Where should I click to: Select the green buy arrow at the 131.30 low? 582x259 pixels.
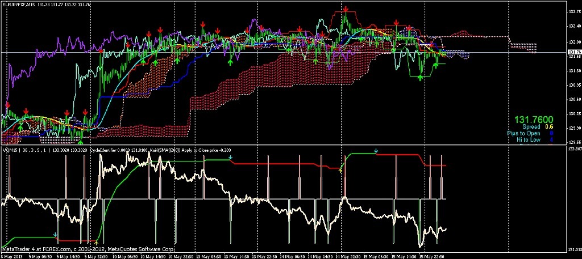tap(420, 77)
